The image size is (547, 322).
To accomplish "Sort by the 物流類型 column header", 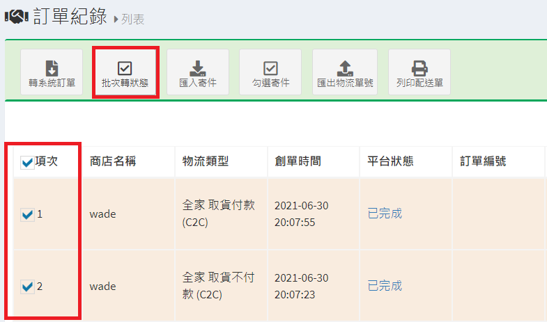I will click(205, 161).
